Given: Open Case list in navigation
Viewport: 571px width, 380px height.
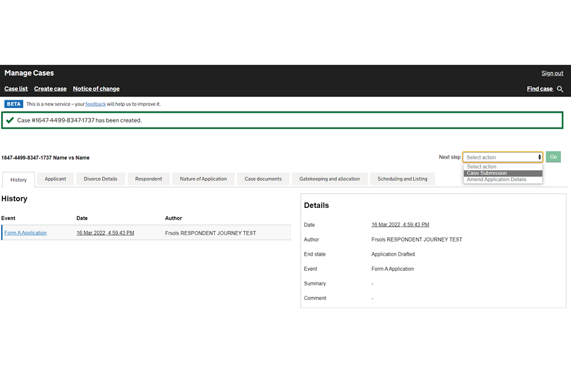Looking at the screenshot, I should point(16,89).
